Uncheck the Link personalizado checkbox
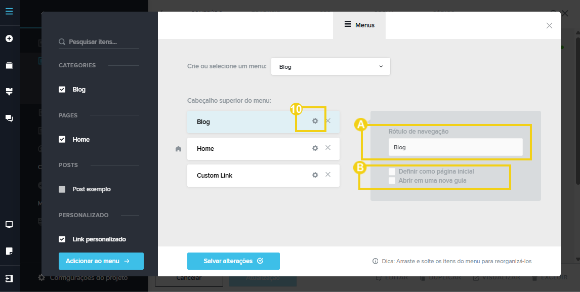The height and width of the screenshot is (292, 580). click(x=62, y=239)
